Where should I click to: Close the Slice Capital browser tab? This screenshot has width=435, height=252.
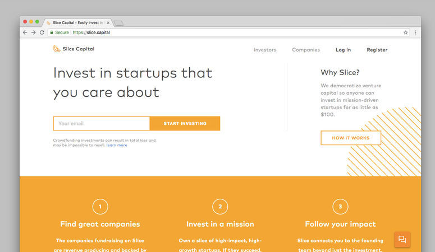pyautogui.click(x=108, y=23)
